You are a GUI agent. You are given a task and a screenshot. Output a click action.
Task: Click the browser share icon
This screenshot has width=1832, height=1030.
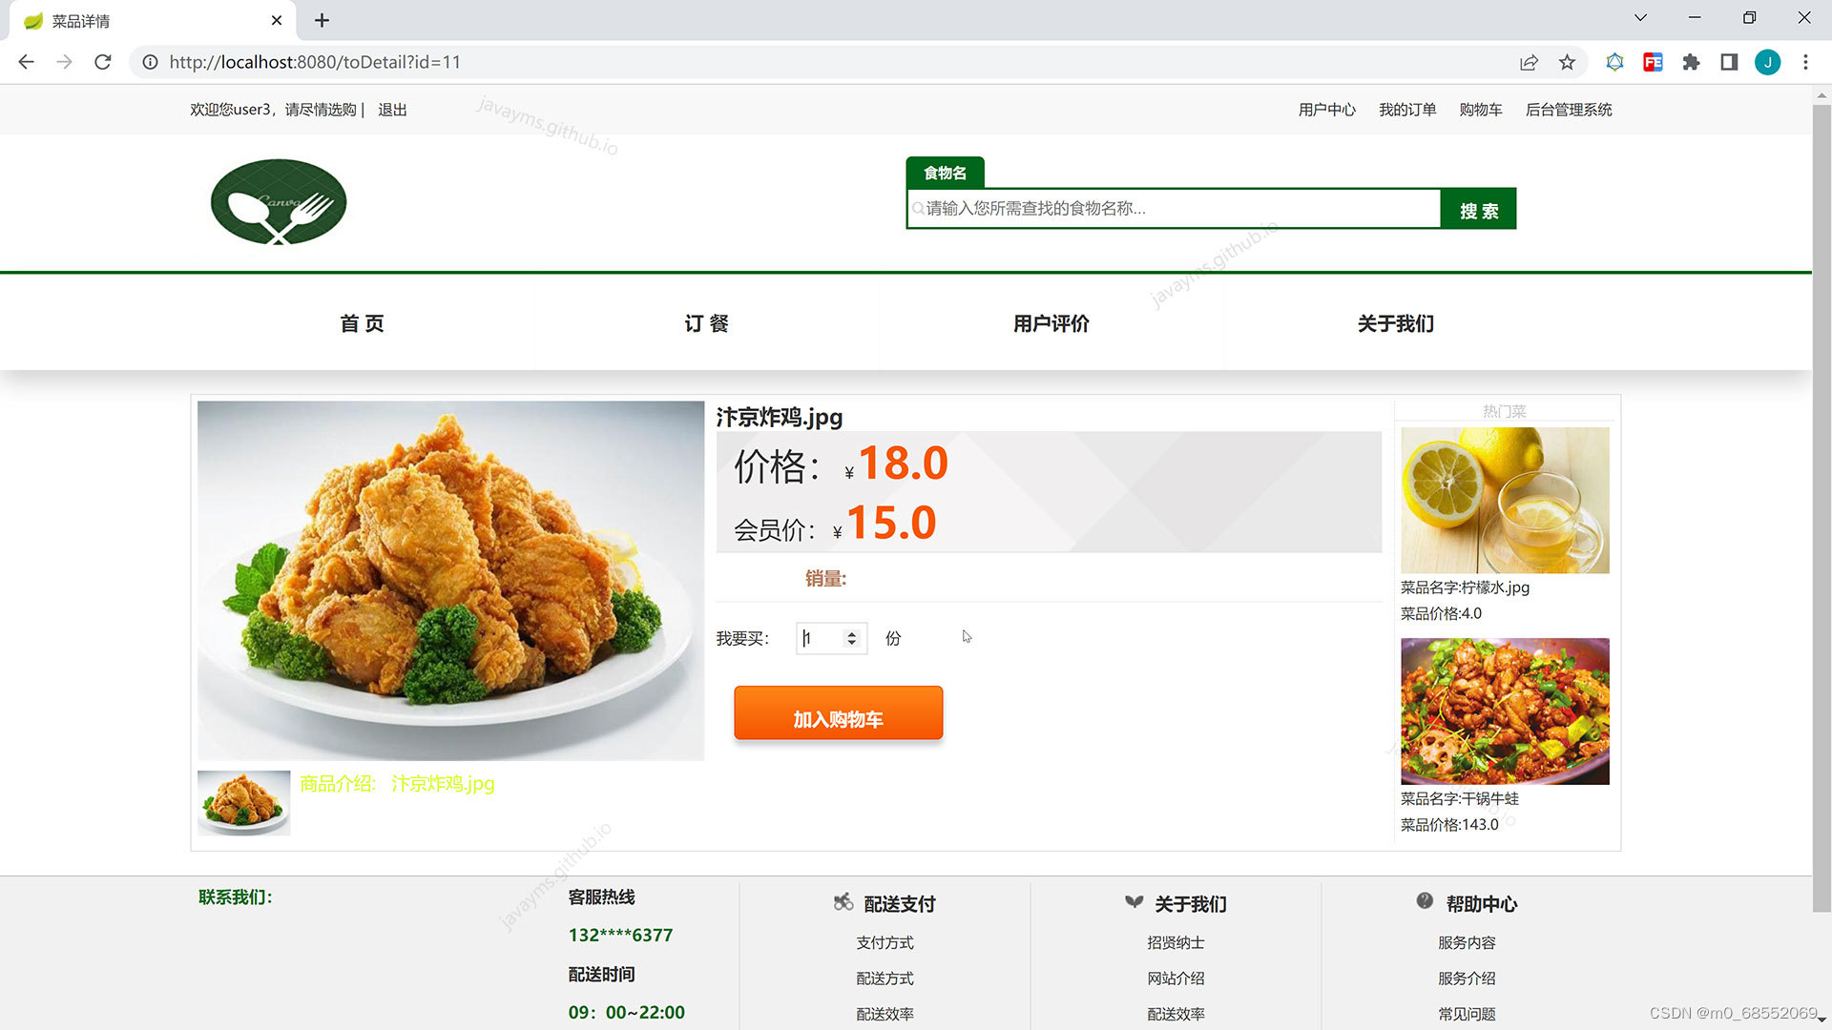1529,62
